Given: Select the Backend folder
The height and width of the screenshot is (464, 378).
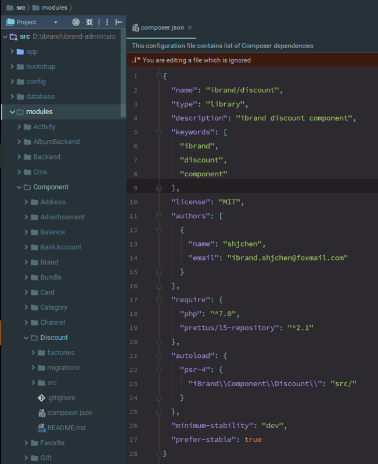Looking at the screenshot, I should click(46, 157).
